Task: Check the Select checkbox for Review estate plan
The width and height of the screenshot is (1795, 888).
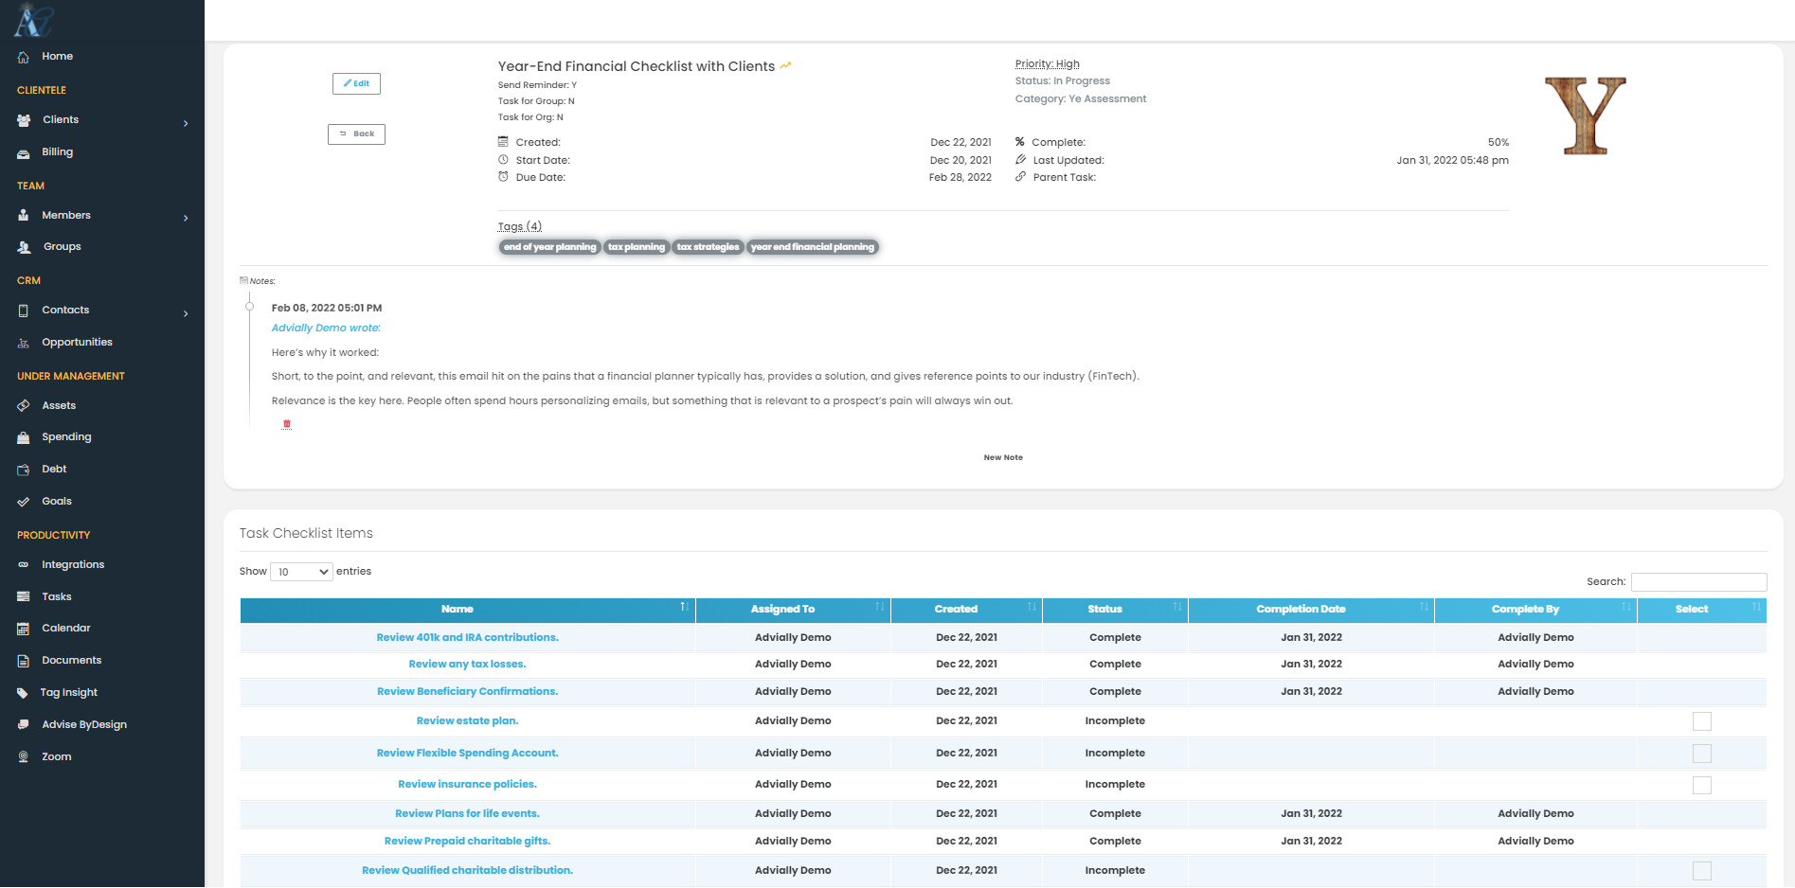Action: point(1702,720)
